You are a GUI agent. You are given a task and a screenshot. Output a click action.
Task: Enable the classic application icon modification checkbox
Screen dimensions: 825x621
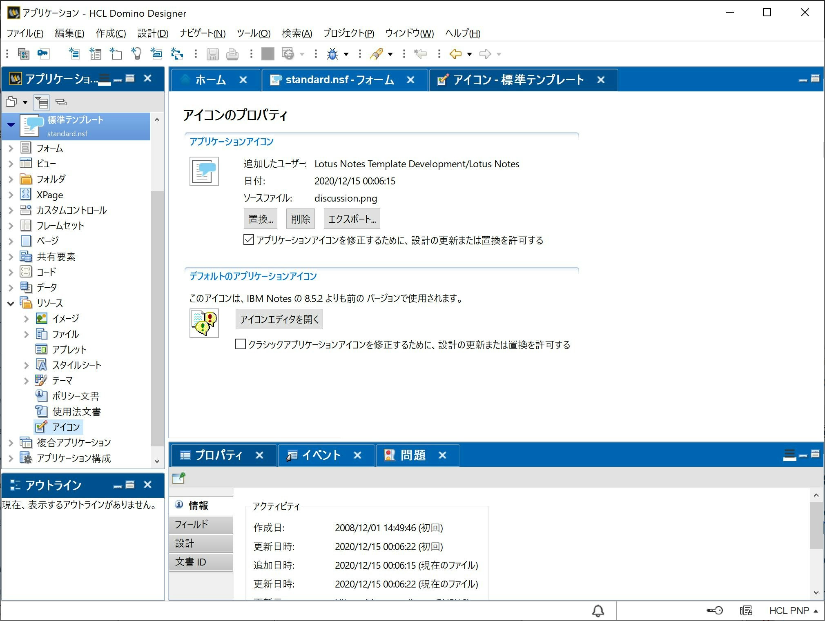(240, 345)
